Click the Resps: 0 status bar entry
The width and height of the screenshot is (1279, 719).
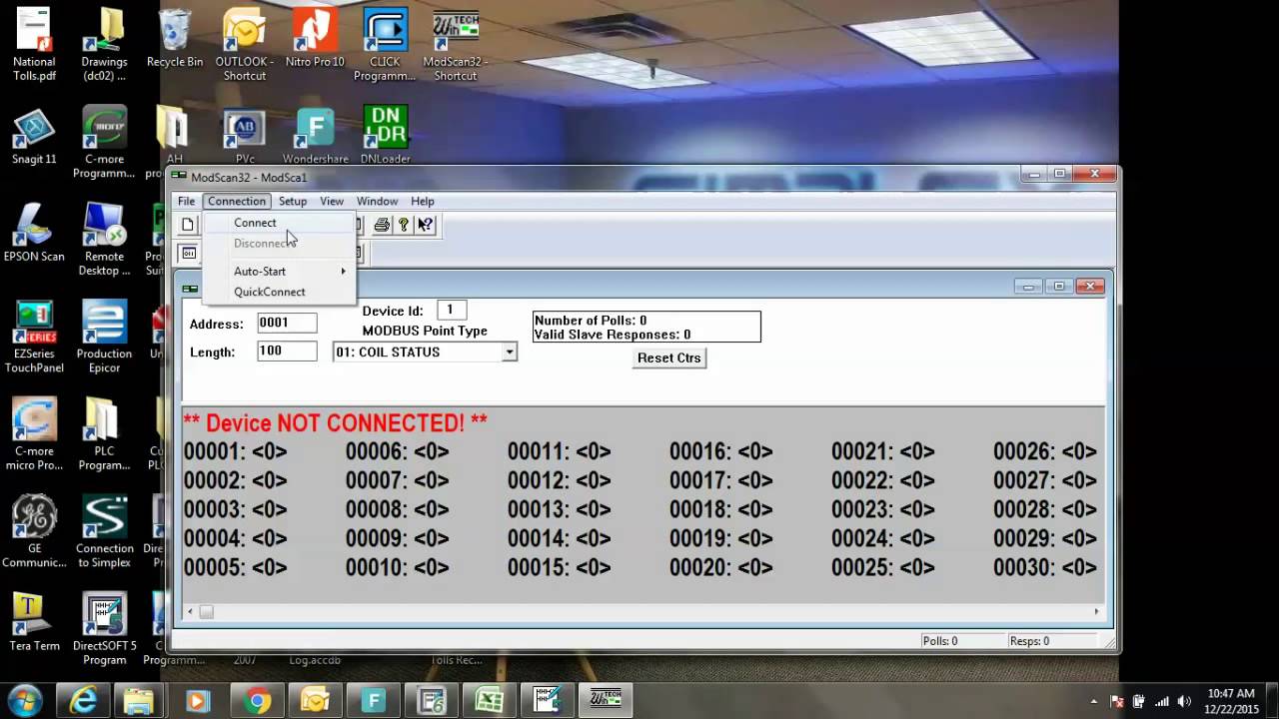coord(1029,641)
